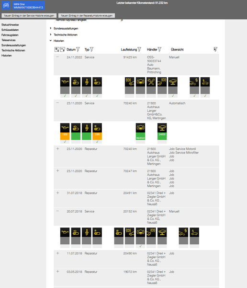Click engine oil icon in 23.11.2020 service
The width and height of the screenshot is (247, 288).
point(65,128)
